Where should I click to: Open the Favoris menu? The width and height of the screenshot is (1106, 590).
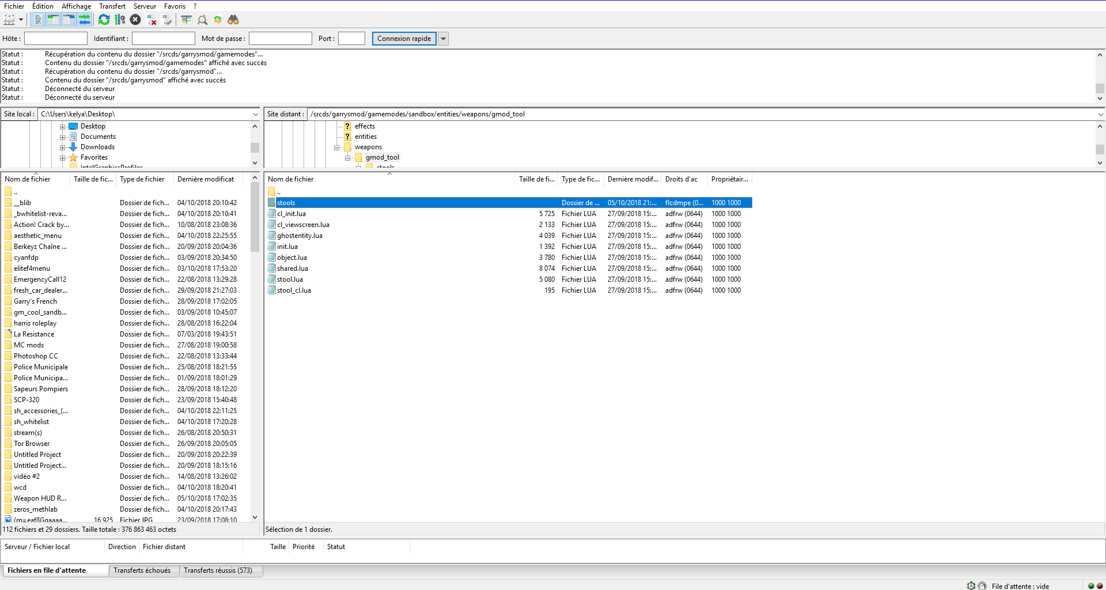coord(175,6)
